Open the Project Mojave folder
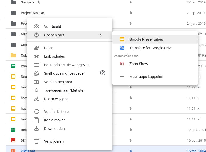This screenshot has height=152, width=206. (x=32, y=13)
